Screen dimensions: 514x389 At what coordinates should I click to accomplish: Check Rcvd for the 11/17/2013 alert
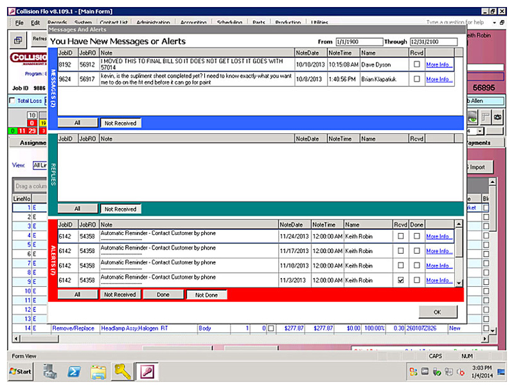(x=400, y=251)
